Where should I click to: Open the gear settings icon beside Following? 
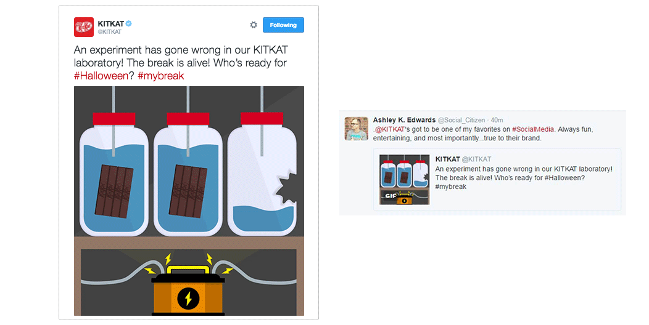pyautogui.click(x=254, y=25)
